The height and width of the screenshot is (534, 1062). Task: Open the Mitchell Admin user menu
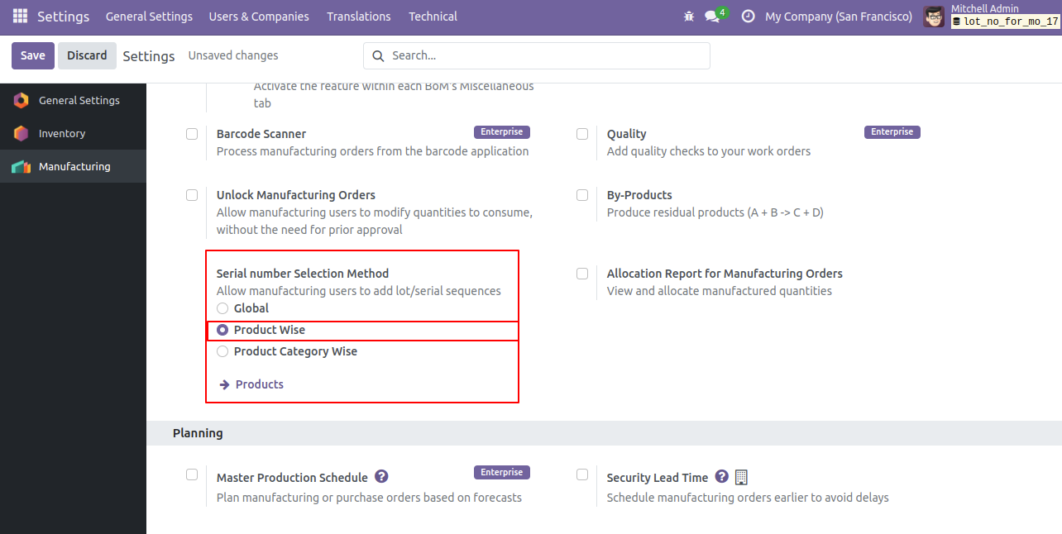[991, 17]
